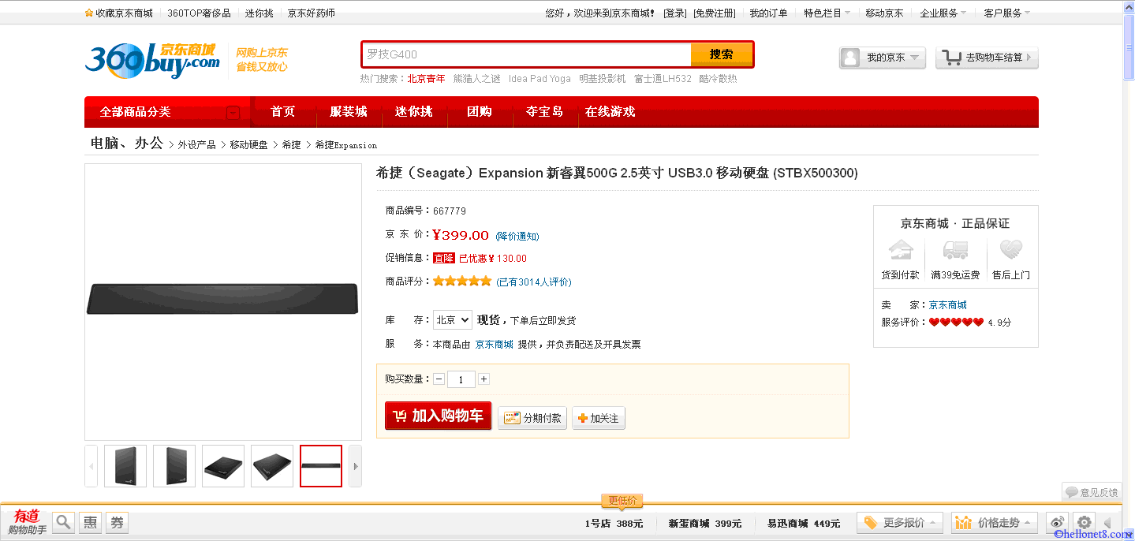Click the star icon beside 收藏京东商城
The image size is (1135, 541).
pyautogui.click(x=89, y=13)
